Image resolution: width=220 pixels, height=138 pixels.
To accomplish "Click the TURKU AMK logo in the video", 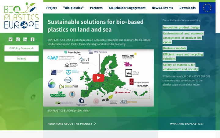I will click(x=129, y=56).
